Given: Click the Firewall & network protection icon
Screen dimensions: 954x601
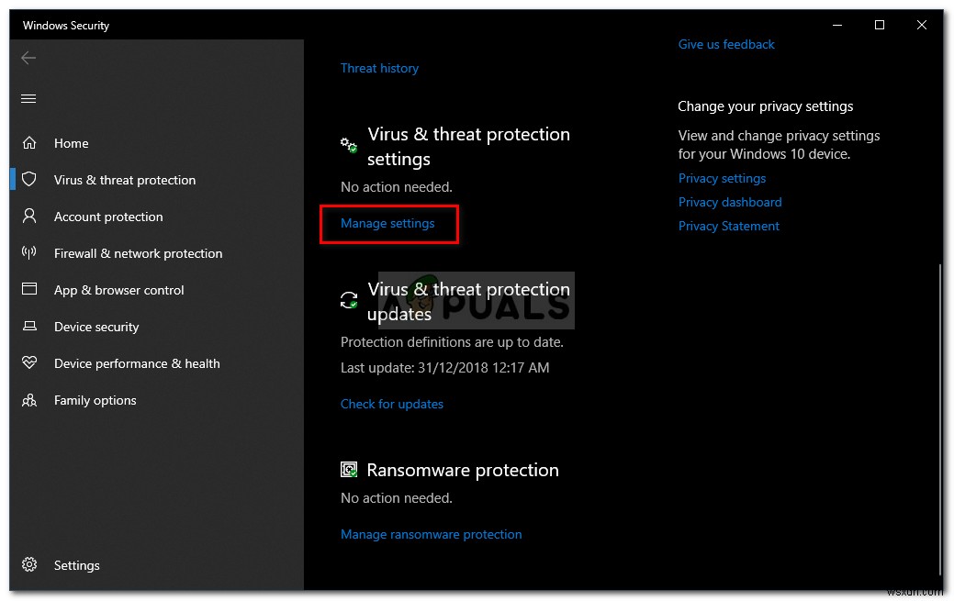Looking at the screenshot, I should coord(29,253).
